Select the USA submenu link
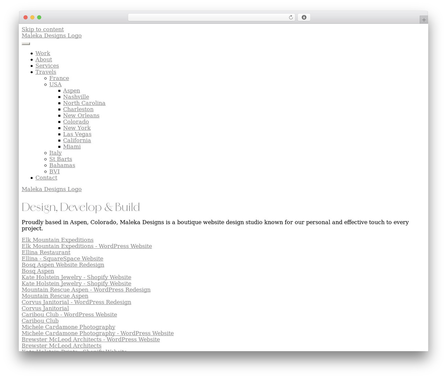447x378 pixels. click(55, 84)
